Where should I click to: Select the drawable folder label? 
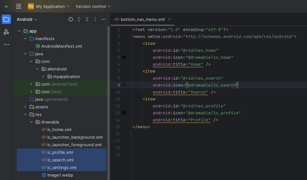point(50,122)
